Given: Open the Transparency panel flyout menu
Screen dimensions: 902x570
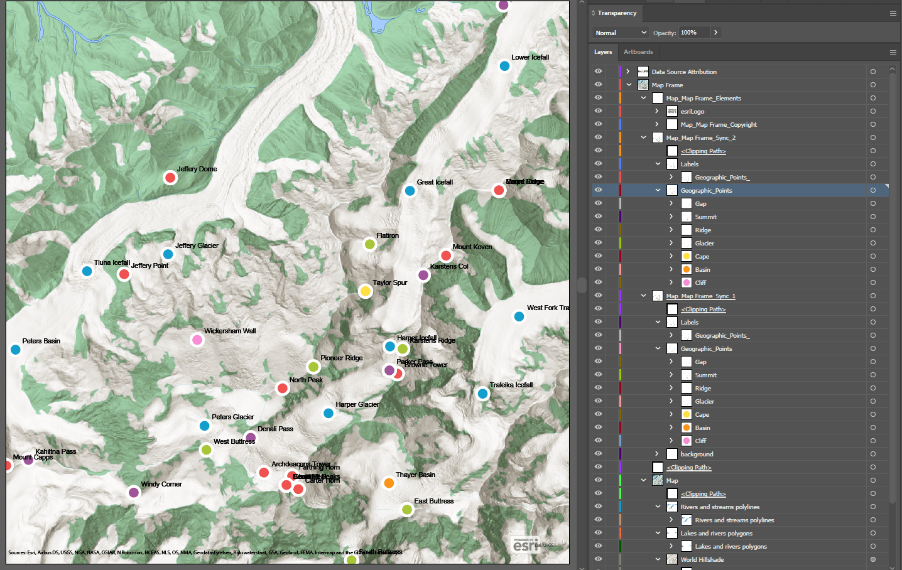Looking at the screenshot, I should pyautogui.click(x=893, y=13).
